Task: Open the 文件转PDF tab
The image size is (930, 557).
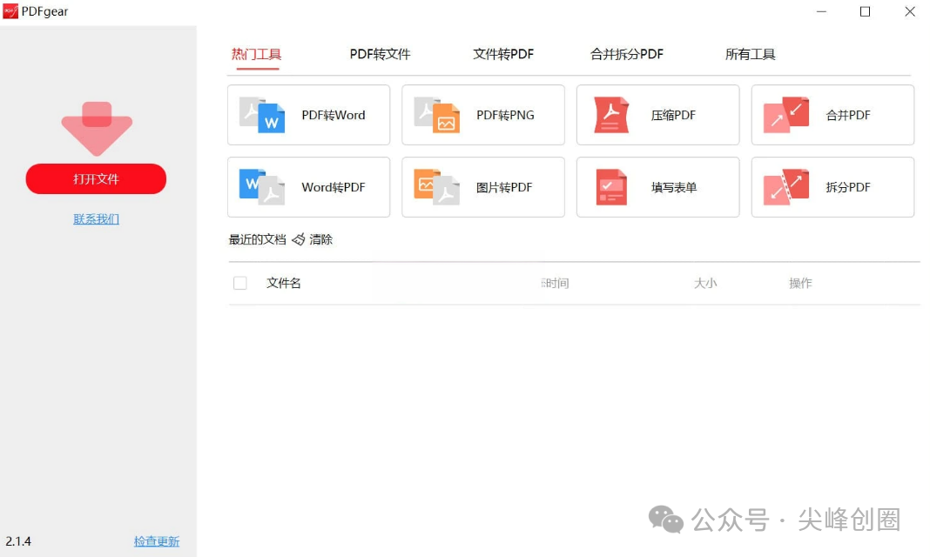Action: click(503, 55)
